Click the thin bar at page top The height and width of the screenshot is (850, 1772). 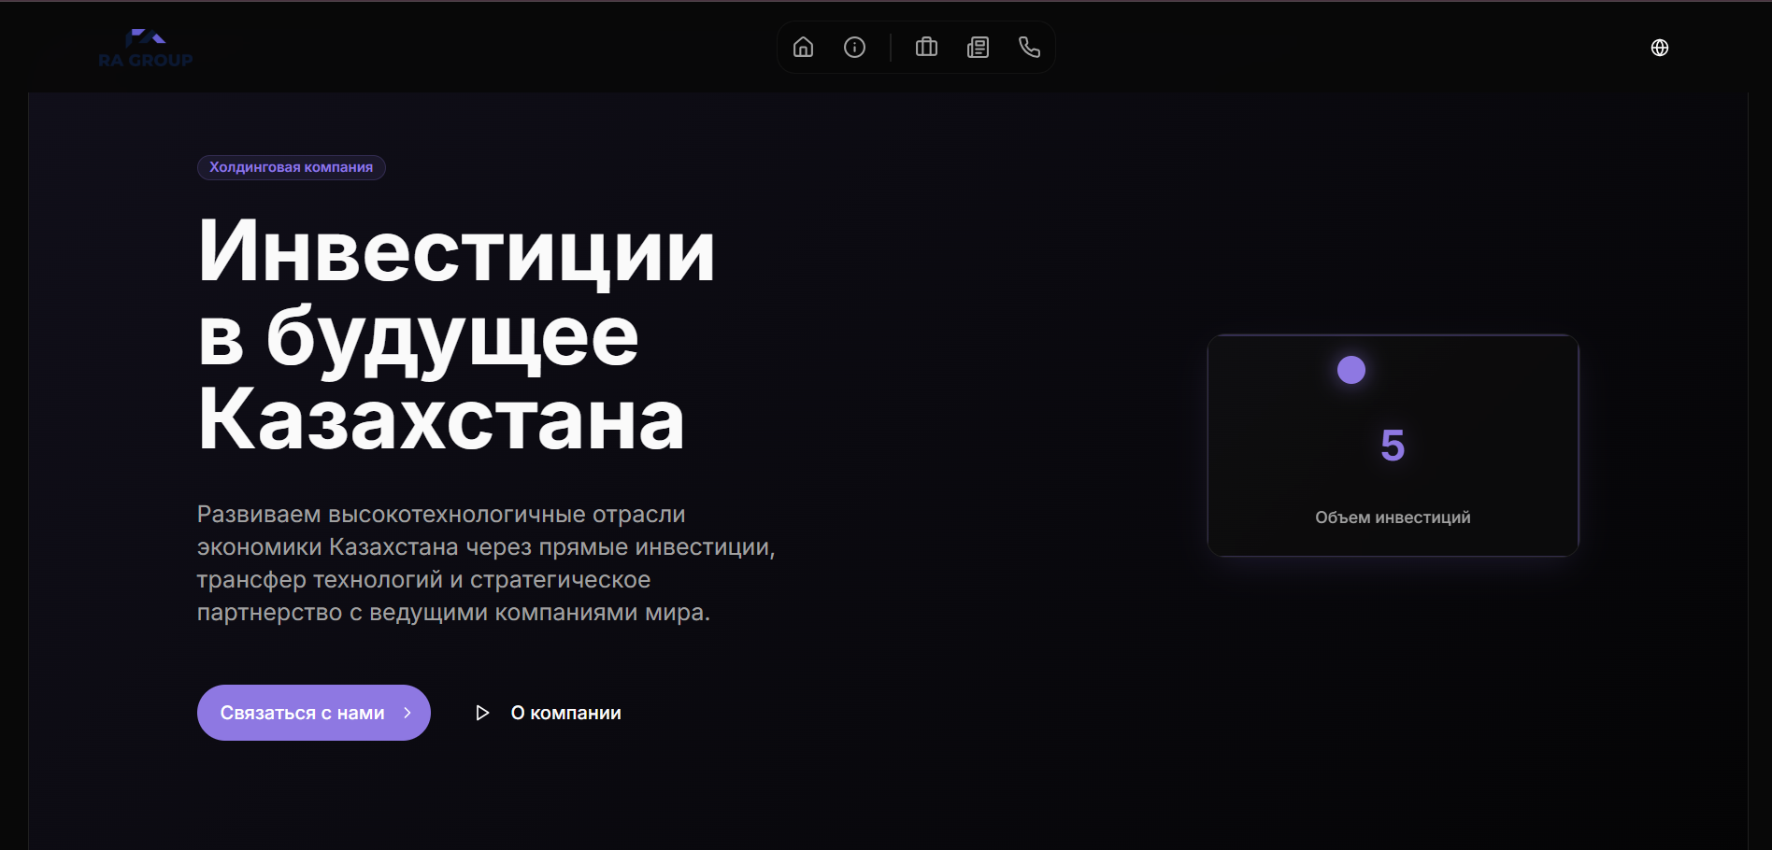click(x=886, y=1)
